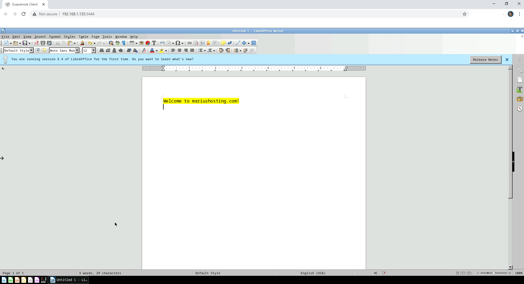Click the Insert Footnote icon
Image resolution: width=524 pixels, height=284 pixels.
(196, 43)
